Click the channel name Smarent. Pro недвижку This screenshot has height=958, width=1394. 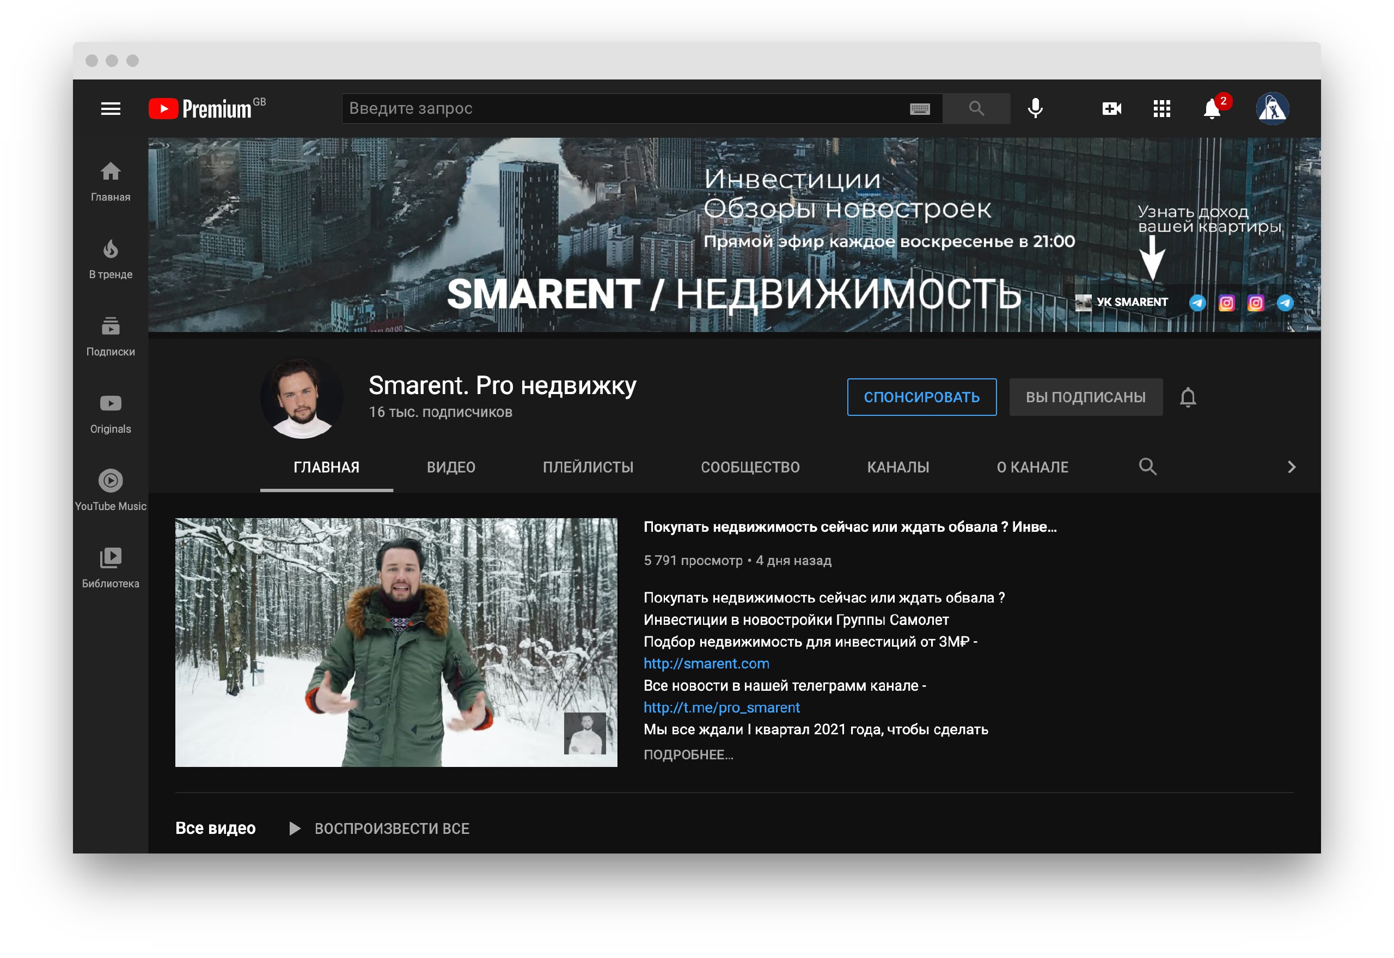pyautogui.click(x=502, y=385)
